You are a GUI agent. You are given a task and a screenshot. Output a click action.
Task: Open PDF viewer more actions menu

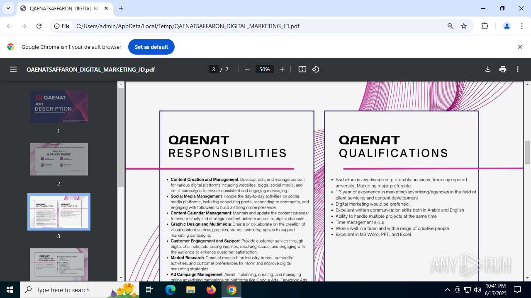[518, 69]
